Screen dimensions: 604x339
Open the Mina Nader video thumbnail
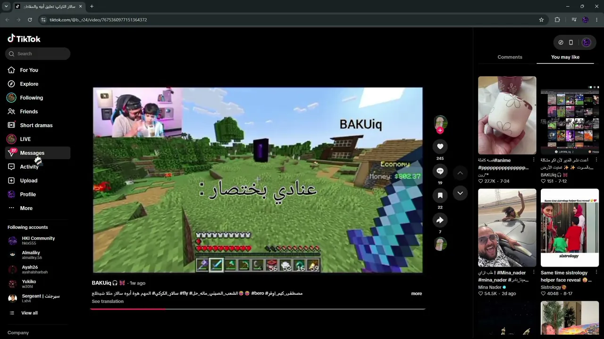pyautogui.click(x=507, y=228)
